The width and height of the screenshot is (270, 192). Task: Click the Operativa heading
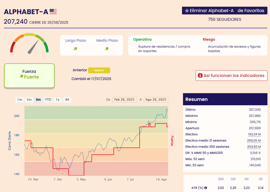[142, 39]
